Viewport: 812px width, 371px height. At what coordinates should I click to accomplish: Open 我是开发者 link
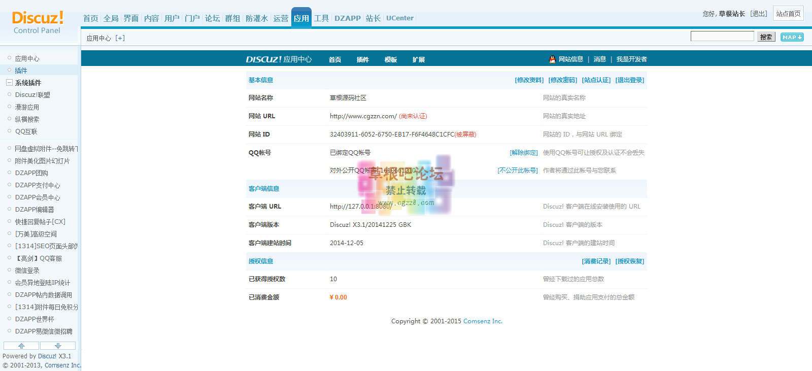coord(632,59)
